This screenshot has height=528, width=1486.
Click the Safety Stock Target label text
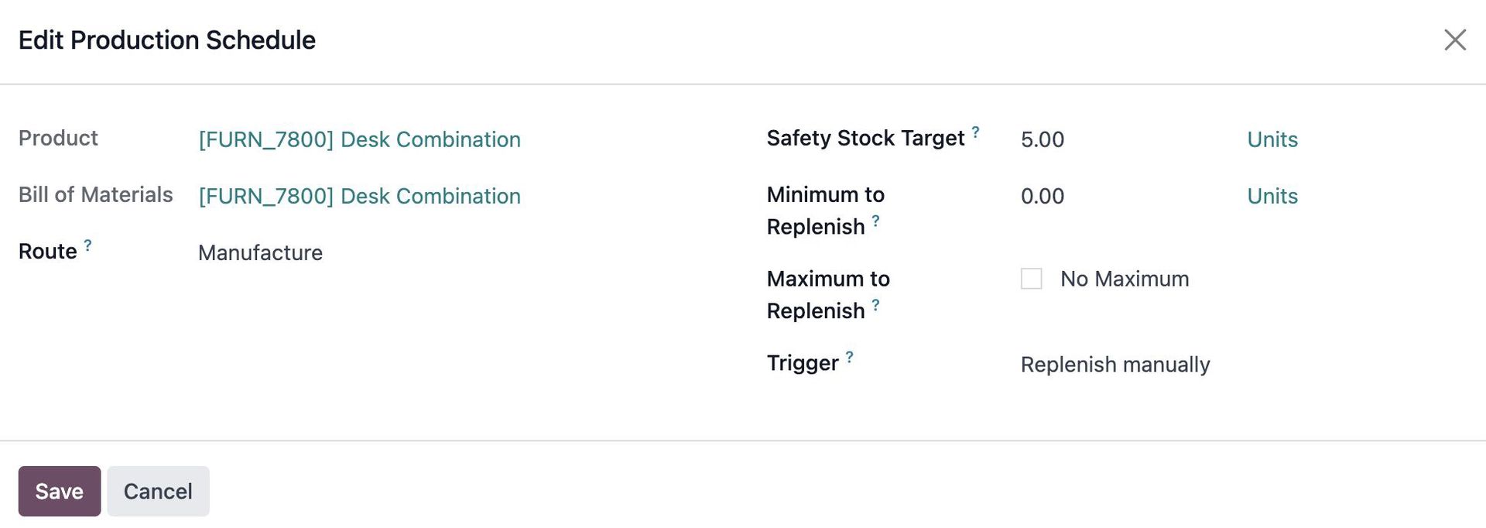tap(865, 139)
